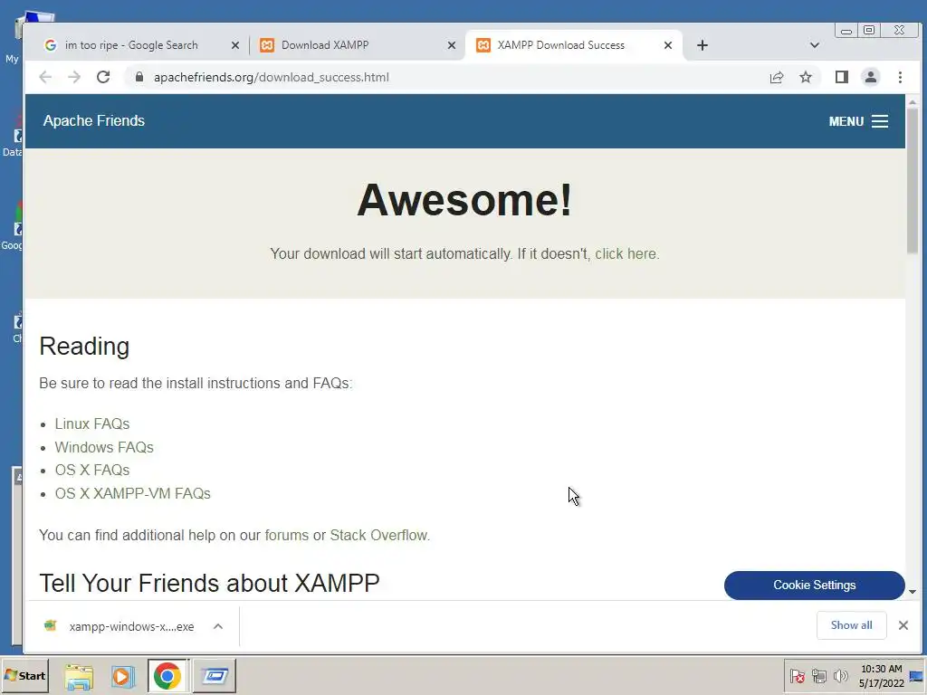Click Show all downloads
The image size is (927, 695).
[x=851, y=625]
